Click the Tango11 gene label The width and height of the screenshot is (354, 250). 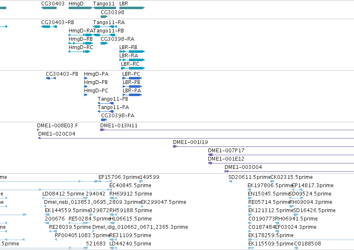pos(104,4)
